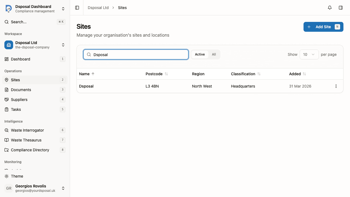This screenshot has height=197, width=350.
Task: Open the Suppliers section
Action: point(19,100)
